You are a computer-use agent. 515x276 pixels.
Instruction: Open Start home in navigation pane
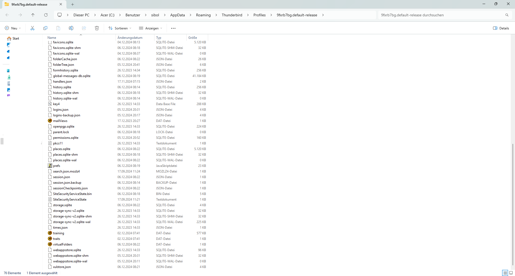click(x=13, y=39)
